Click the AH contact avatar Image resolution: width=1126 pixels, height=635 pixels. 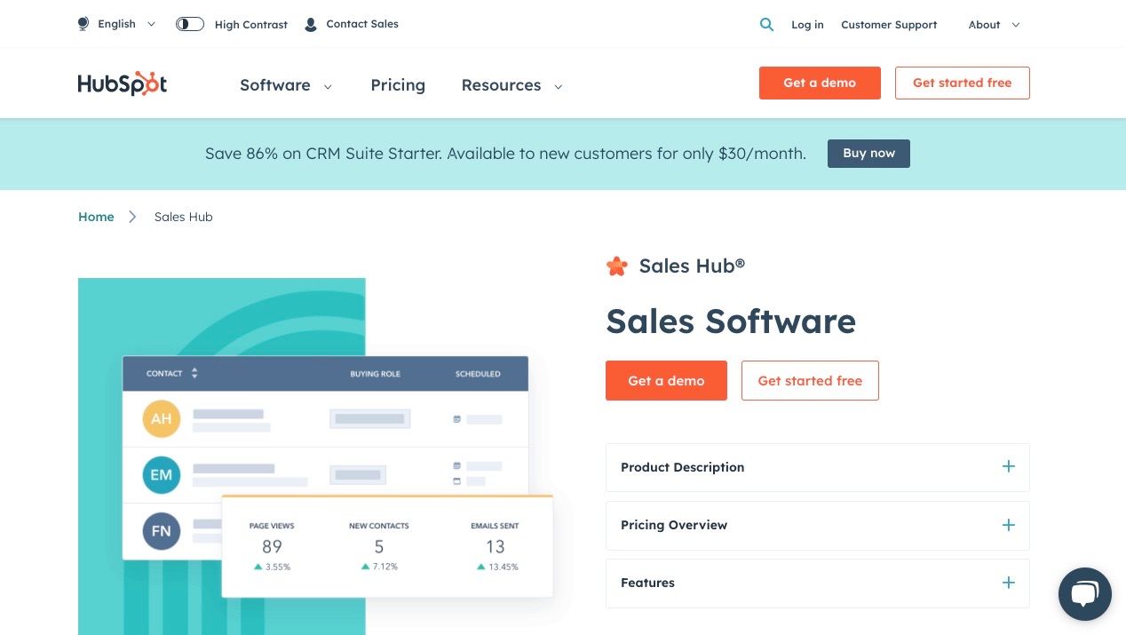162,418
